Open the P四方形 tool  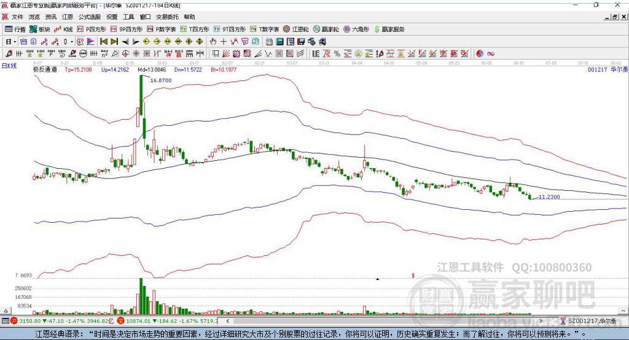(92, 29)
